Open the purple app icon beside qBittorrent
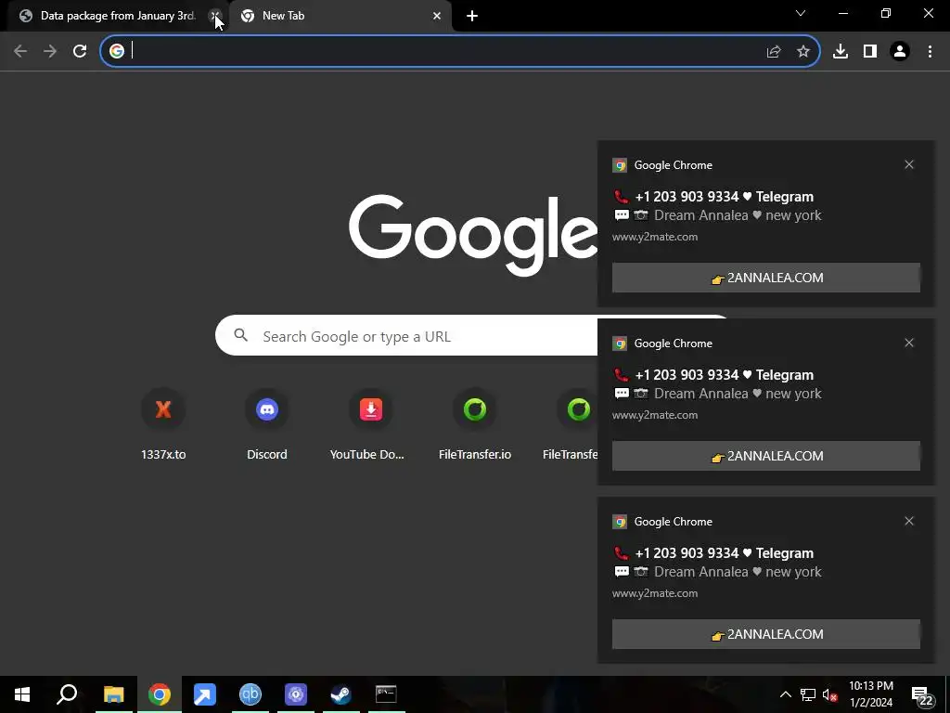Screen dimensions: 950x713 [295, 694]
